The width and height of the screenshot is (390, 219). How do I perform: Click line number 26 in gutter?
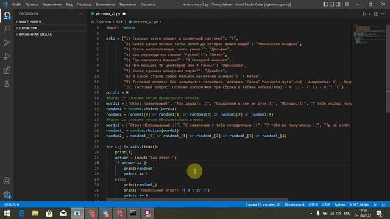[96, 163]
